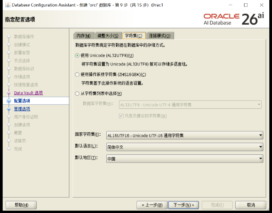The width and height of the screenshot is (272, 213).
Task: Follow the Data Vault 选项 link
Action: (29, 93)
